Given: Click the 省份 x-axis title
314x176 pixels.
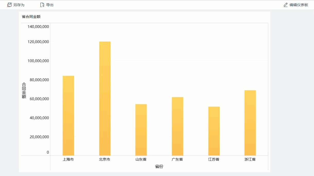Looking at the screenshot, I should point(159,167).
